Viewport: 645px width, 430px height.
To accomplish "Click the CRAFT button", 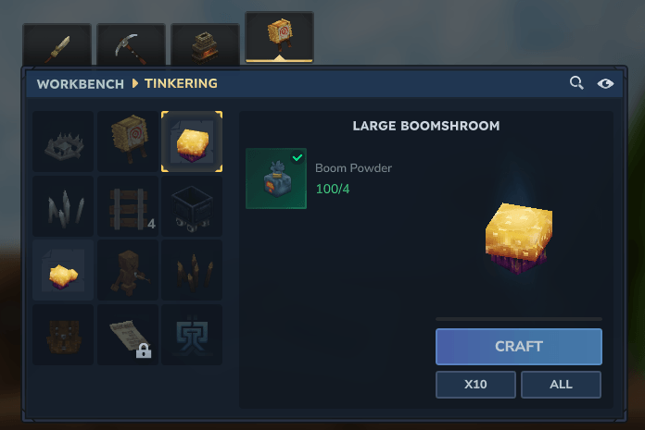I will (x=519, y=346).
